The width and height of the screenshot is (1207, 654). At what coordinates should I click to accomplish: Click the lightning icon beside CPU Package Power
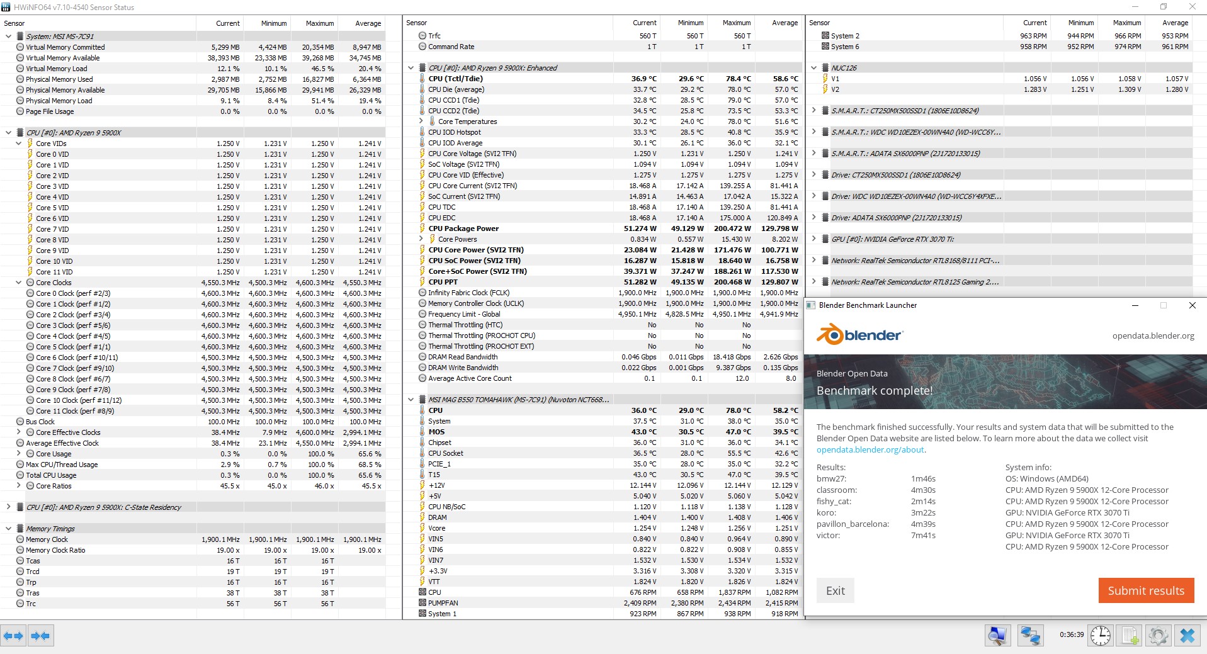click(x=422, y=228)
